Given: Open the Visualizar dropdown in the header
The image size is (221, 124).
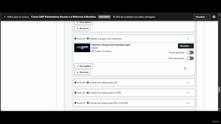Looking at the screenshot, I should 202,17.
